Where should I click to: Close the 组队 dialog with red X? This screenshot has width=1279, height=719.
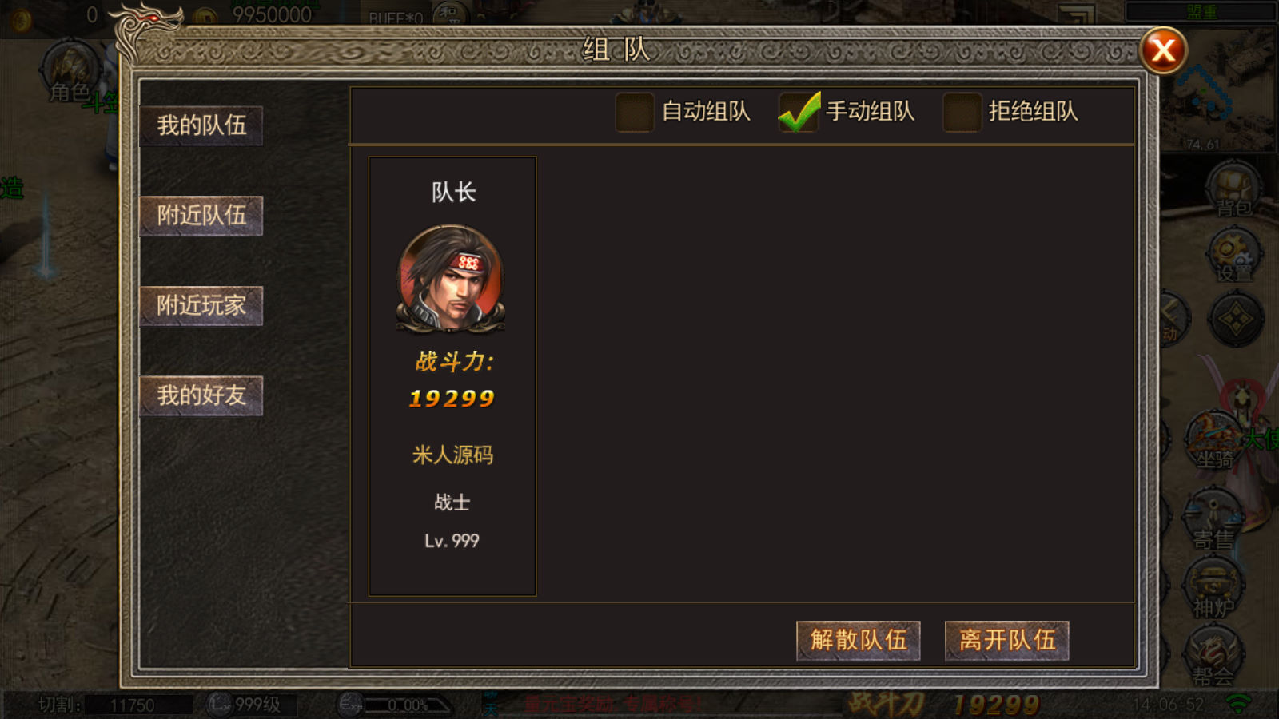click(x=1163, y=50)
